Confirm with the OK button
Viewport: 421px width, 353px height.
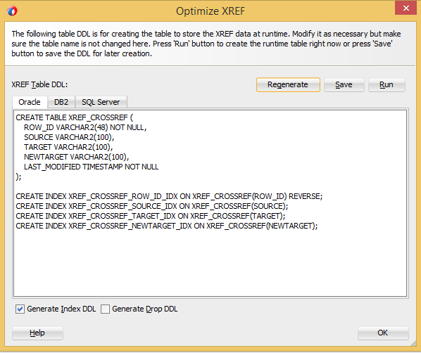tap(382, 333)
